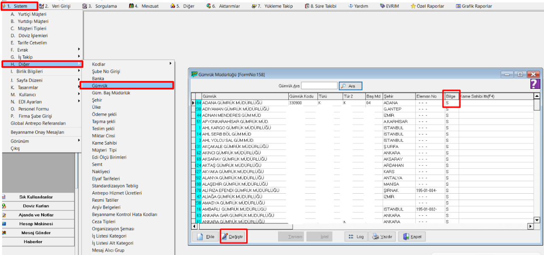Click Ekle to add new record
The image size is (544, 255).
point(205,237)
